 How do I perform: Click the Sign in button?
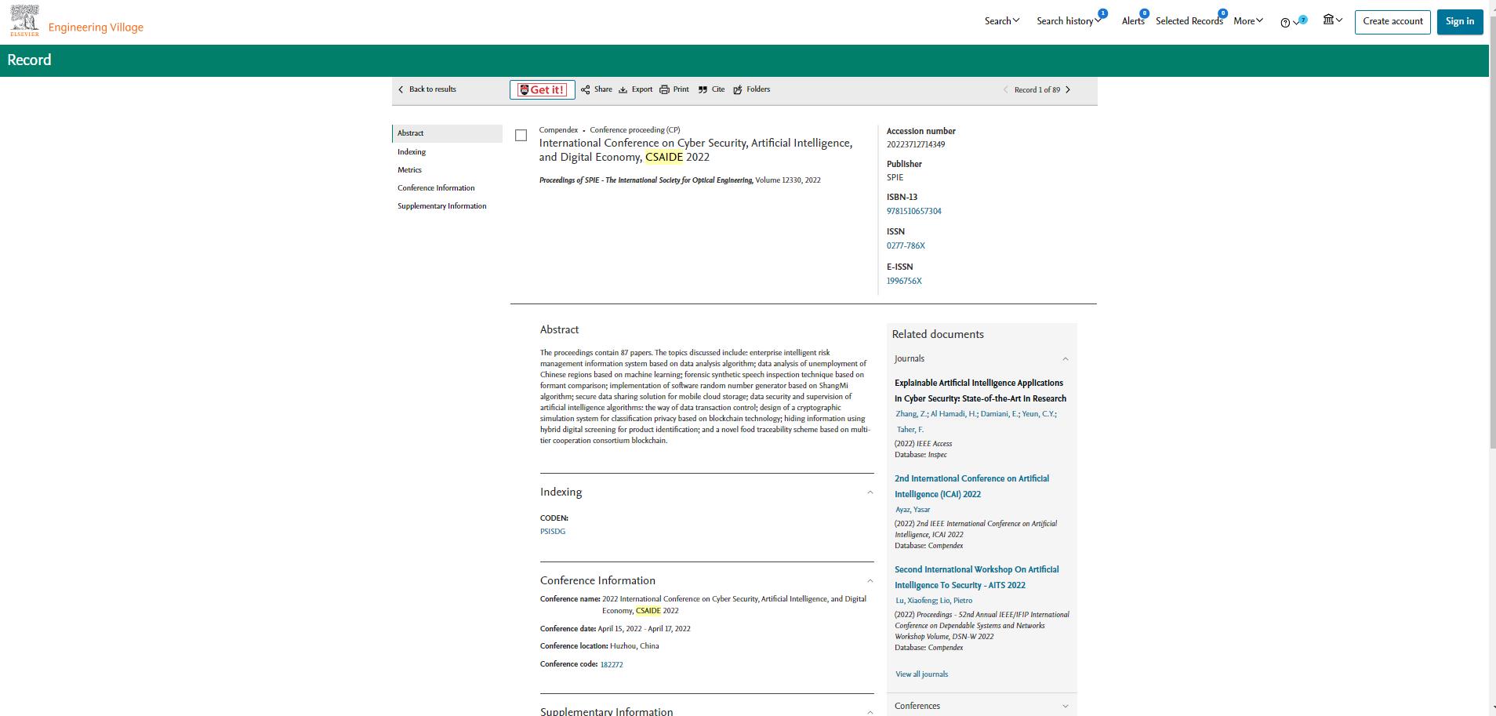1459,21
